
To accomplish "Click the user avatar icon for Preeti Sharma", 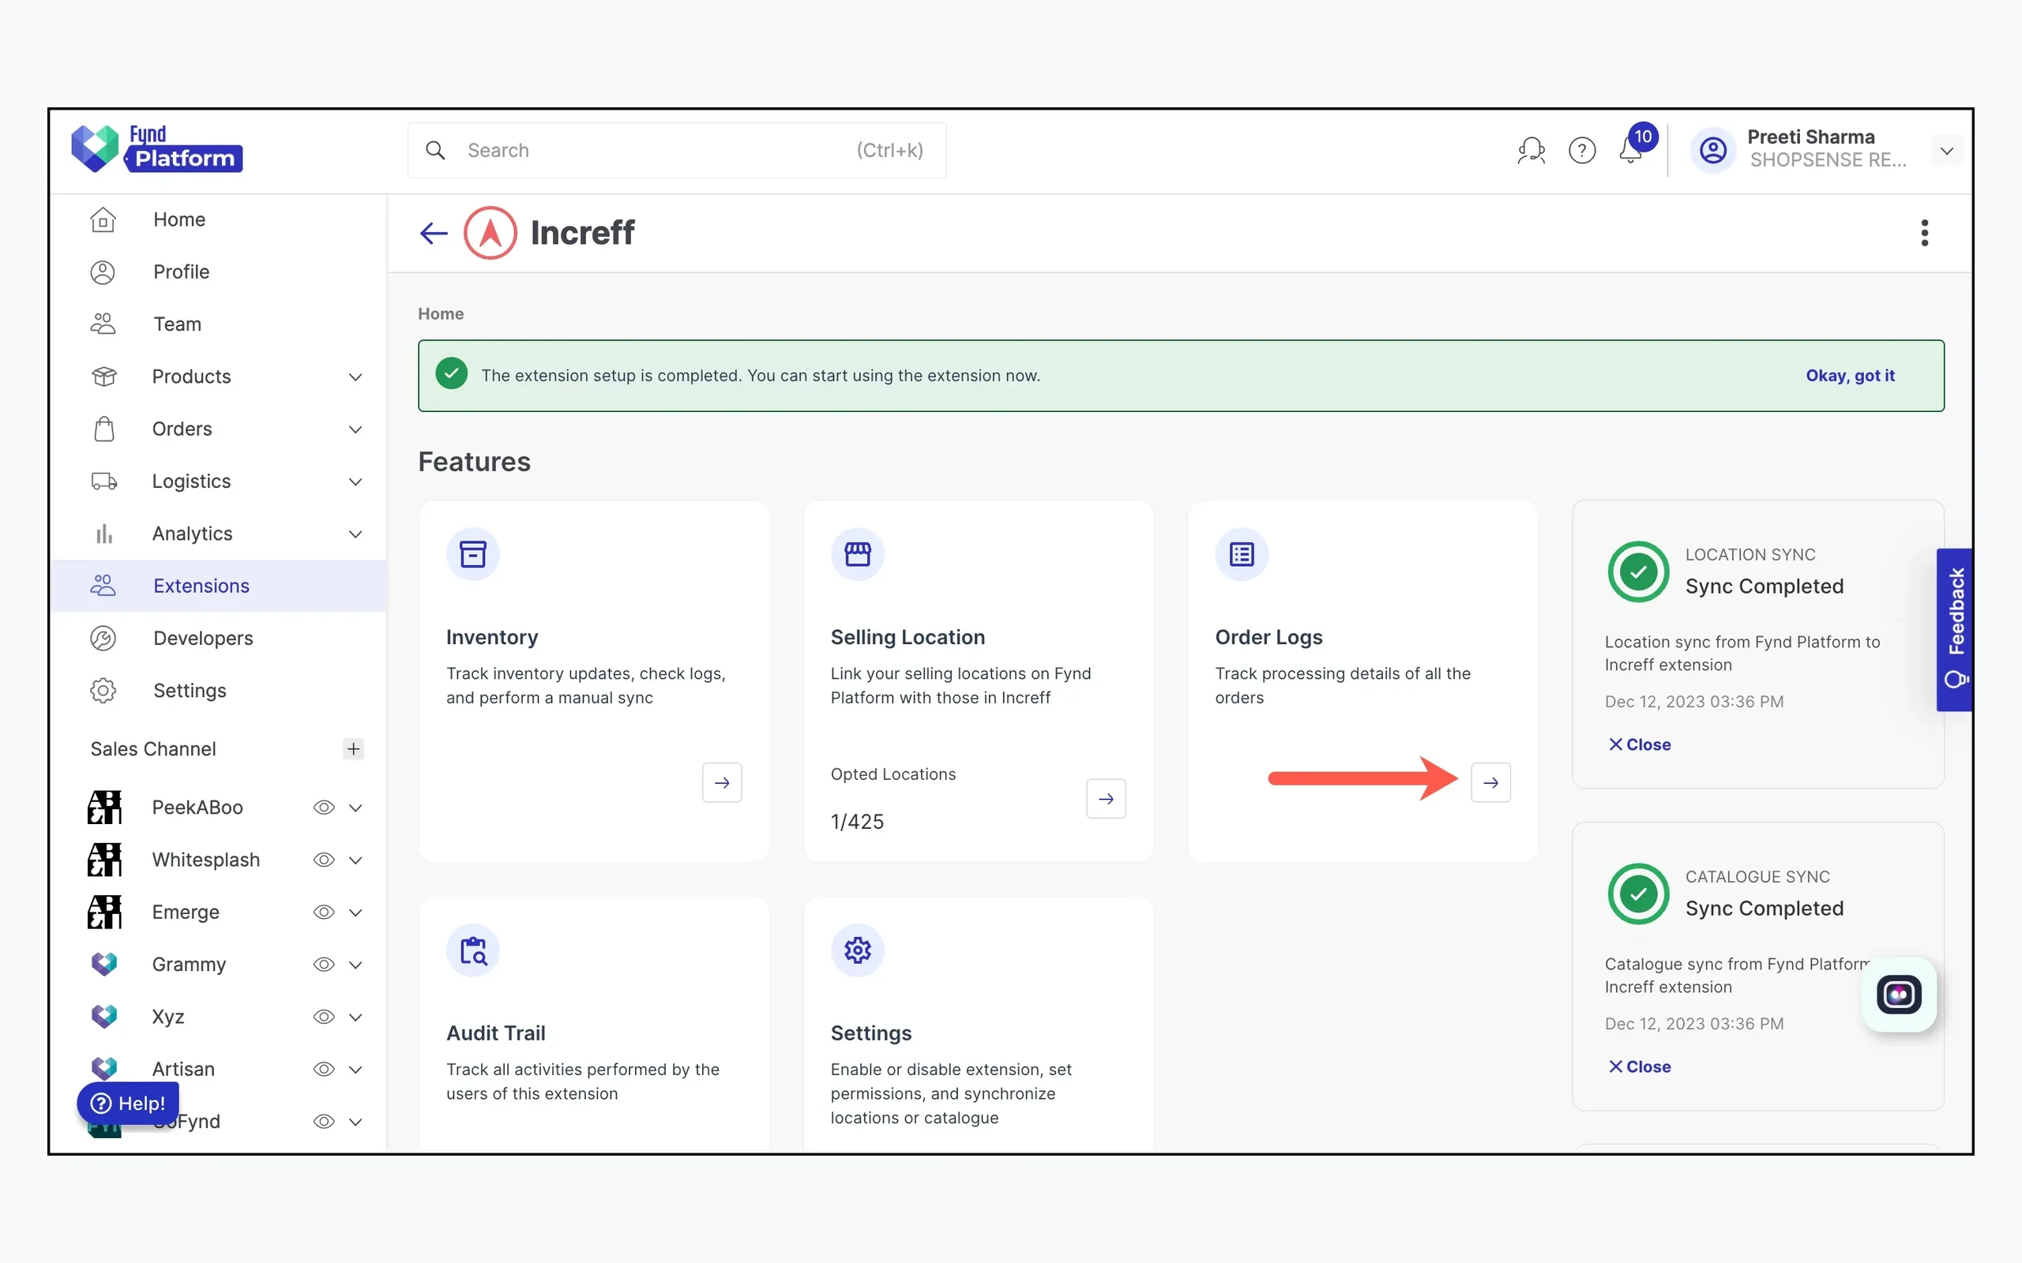I will tap(1713, 150).
